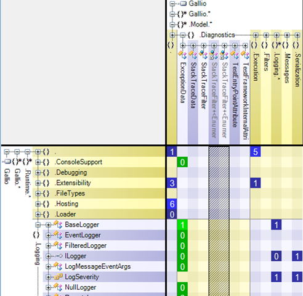Click the Gallio assembly icon at top
Screen dimensions: 303x296
[x=183, y=4]
